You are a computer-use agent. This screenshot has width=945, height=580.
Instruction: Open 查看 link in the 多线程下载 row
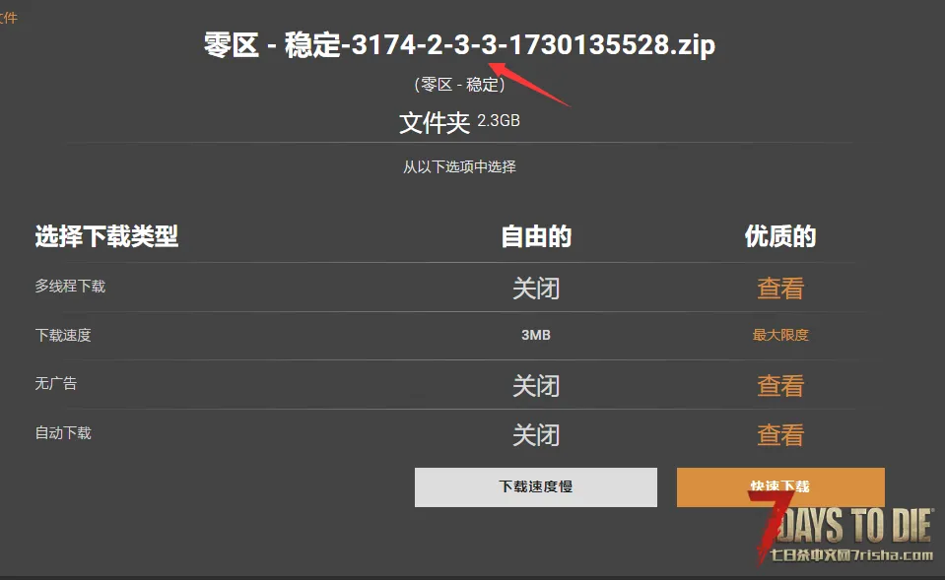(x=780, y=288)
